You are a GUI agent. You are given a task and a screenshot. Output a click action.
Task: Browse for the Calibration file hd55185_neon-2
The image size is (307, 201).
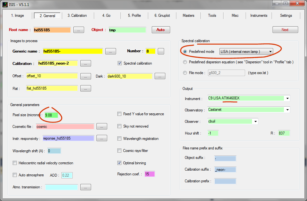coord(86,64)
